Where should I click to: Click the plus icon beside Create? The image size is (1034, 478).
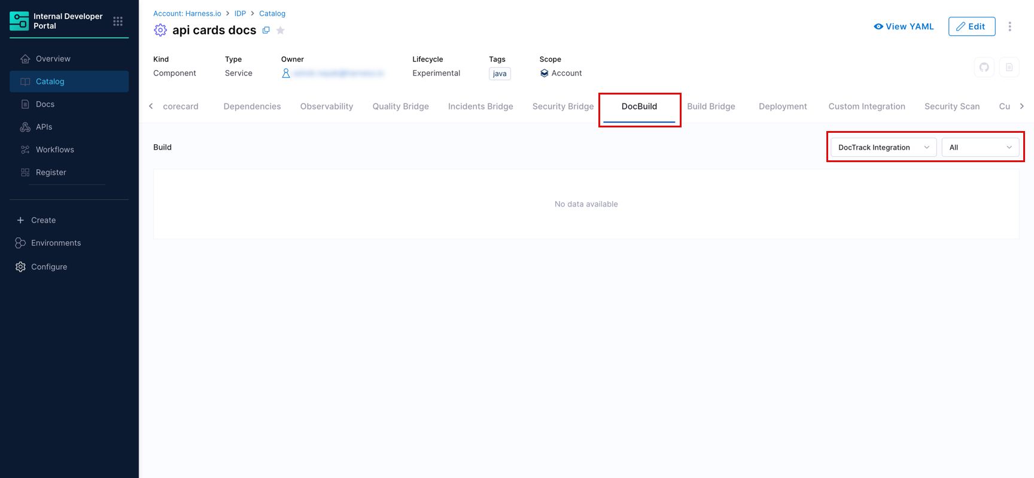click(20, 220)
